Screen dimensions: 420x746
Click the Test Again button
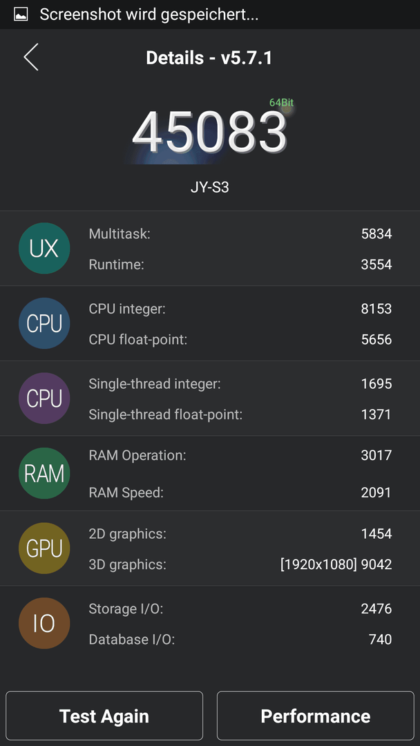[x=104, y=716]
